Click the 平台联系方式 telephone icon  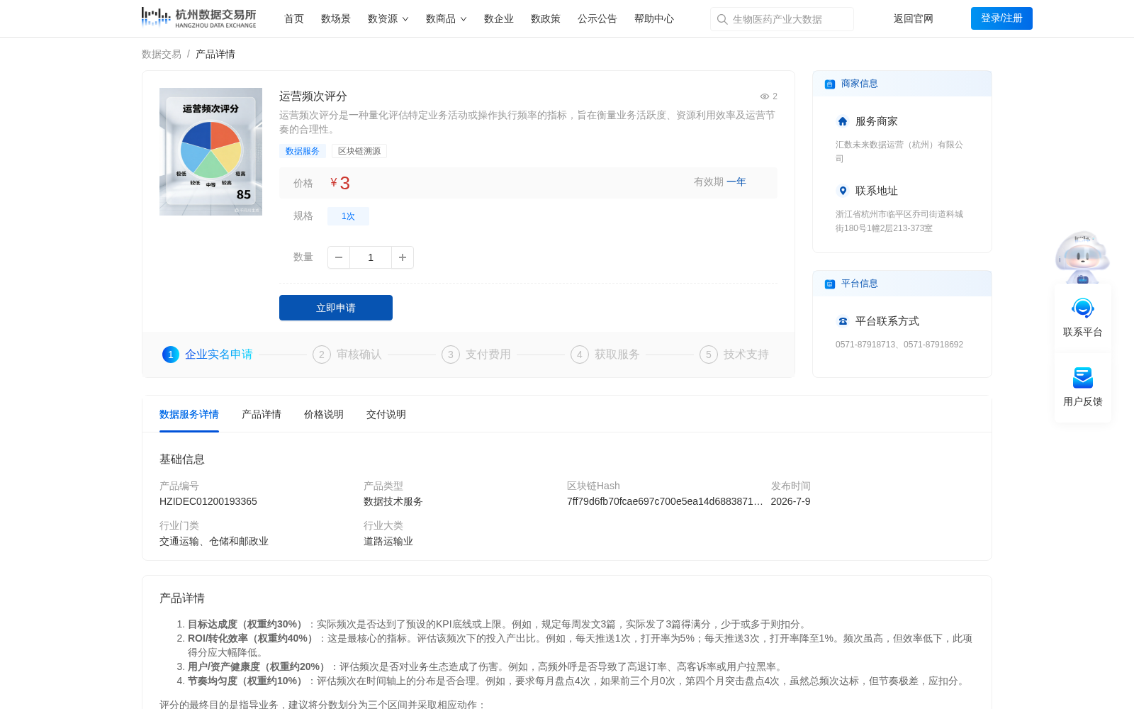[843, 321]
